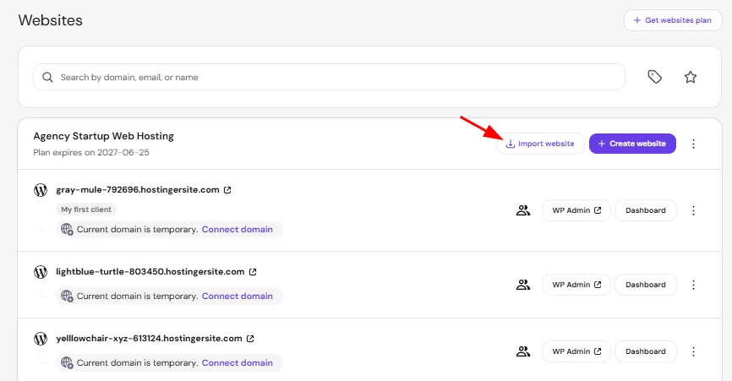Open kebab menu for Agency Startup Web Hosting

coord(693,144)
